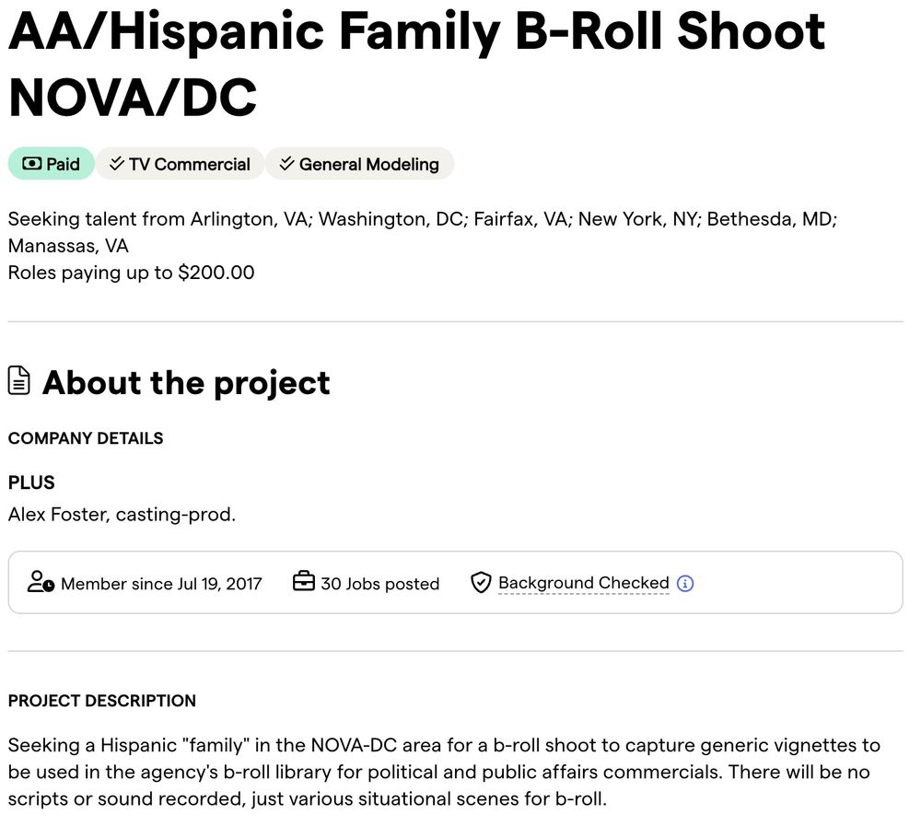Click the checkmark icon on TV Commercial tag
921x826 pixels.
(117, 163)
